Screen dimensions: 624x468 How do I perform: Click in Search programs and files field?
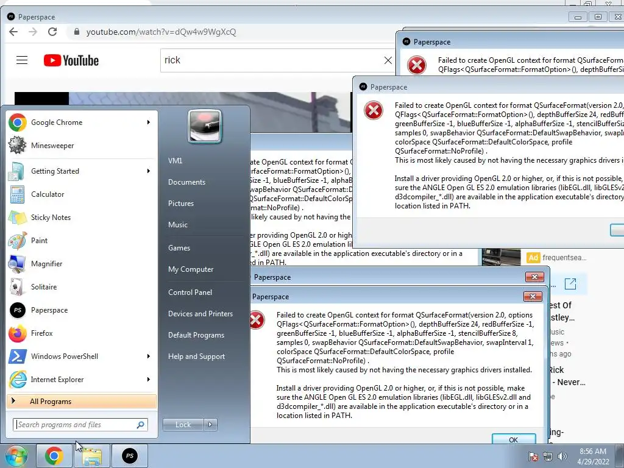pos(80,425)
